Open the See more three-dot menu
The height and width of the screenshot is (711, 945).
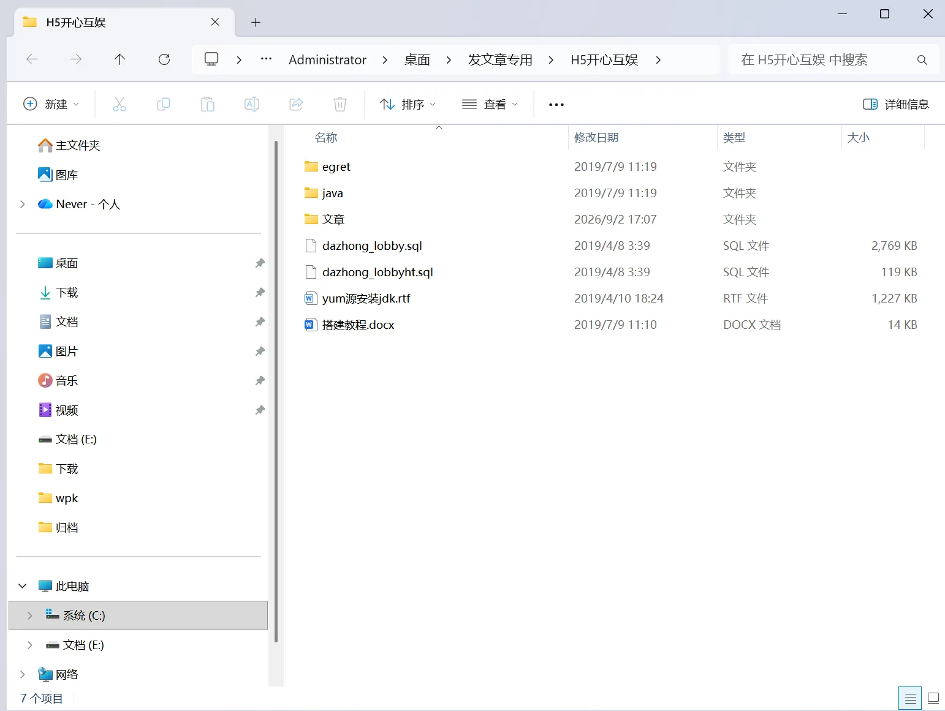[x=556, y=105]
